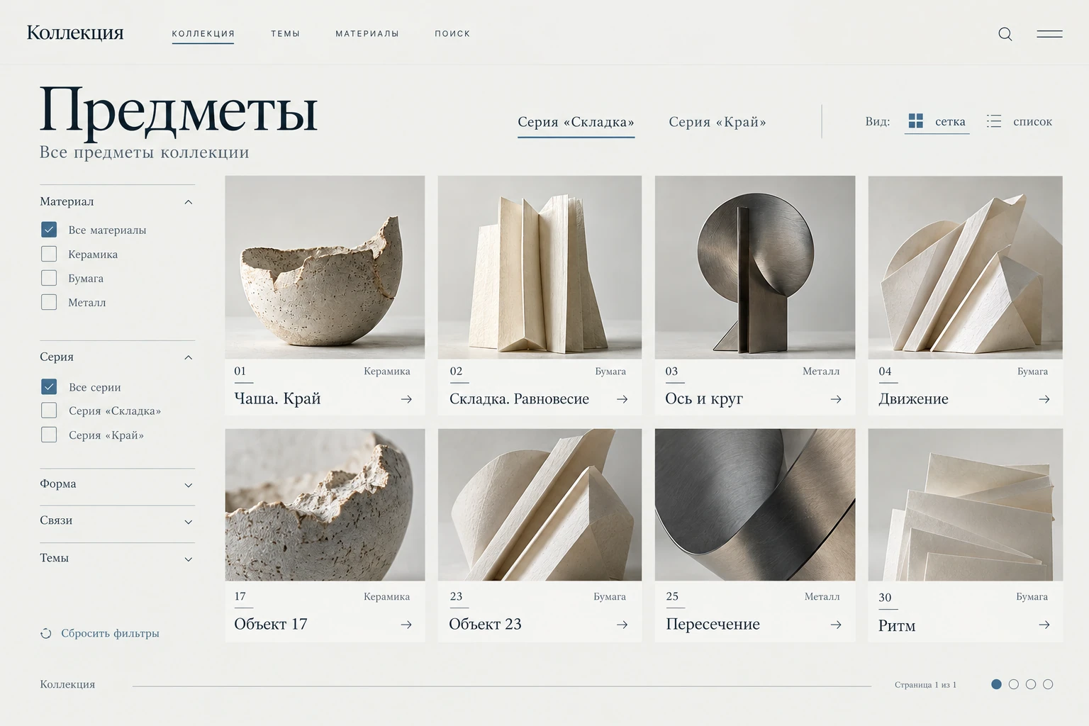The image size is (1089, 726).
Task: Open the МАТЕРИАЛЫ navigation item
Action: pyautogui.click(x=367, y=34)
